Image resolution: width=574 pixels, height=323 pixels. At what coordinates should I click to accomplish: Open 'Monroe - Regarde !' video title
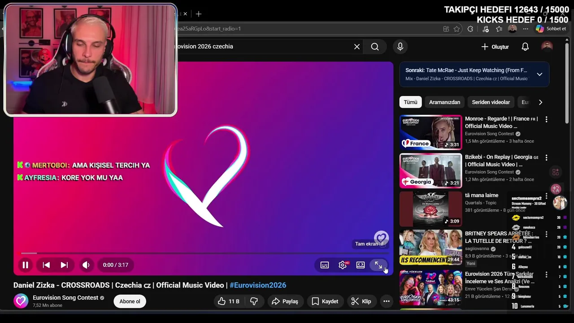pyautogui.click(x=501, y=122)
